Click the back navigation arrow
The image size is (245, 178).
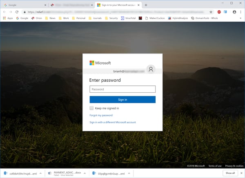[x=4, y=12]
